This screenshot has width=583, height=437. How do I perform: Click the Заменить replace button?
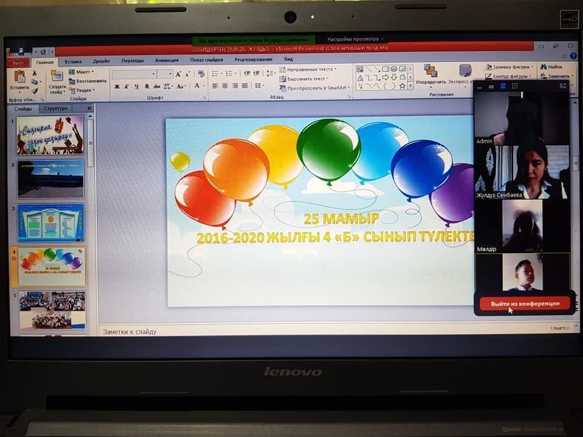[556, 76]
